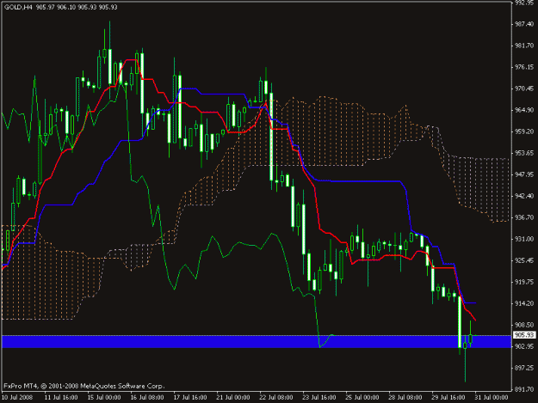Click the 976.15 price axis label

click(x=524, y=67)
